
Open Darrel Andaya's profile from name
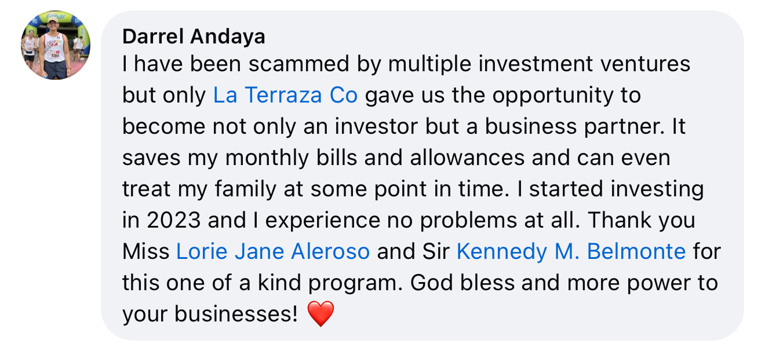194,37
